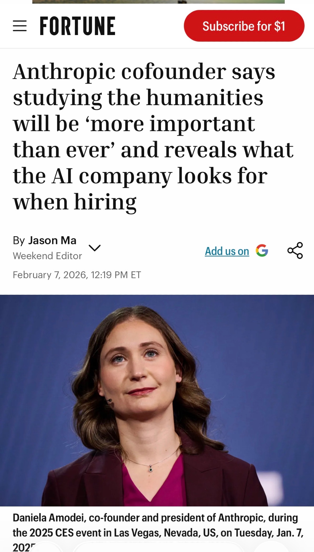Tap the article headline about Anthropic cofounder
Viewport: 314px width, 552px height.
[153, 137]
